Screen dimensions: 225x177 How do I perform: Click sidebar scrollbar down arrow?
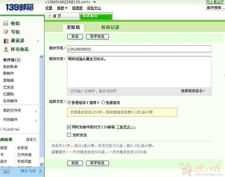(x=41, y=164)
